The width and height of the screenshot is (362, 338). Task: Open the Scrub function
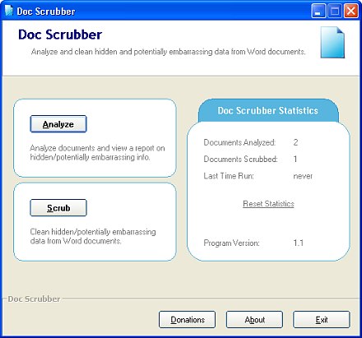58,208
